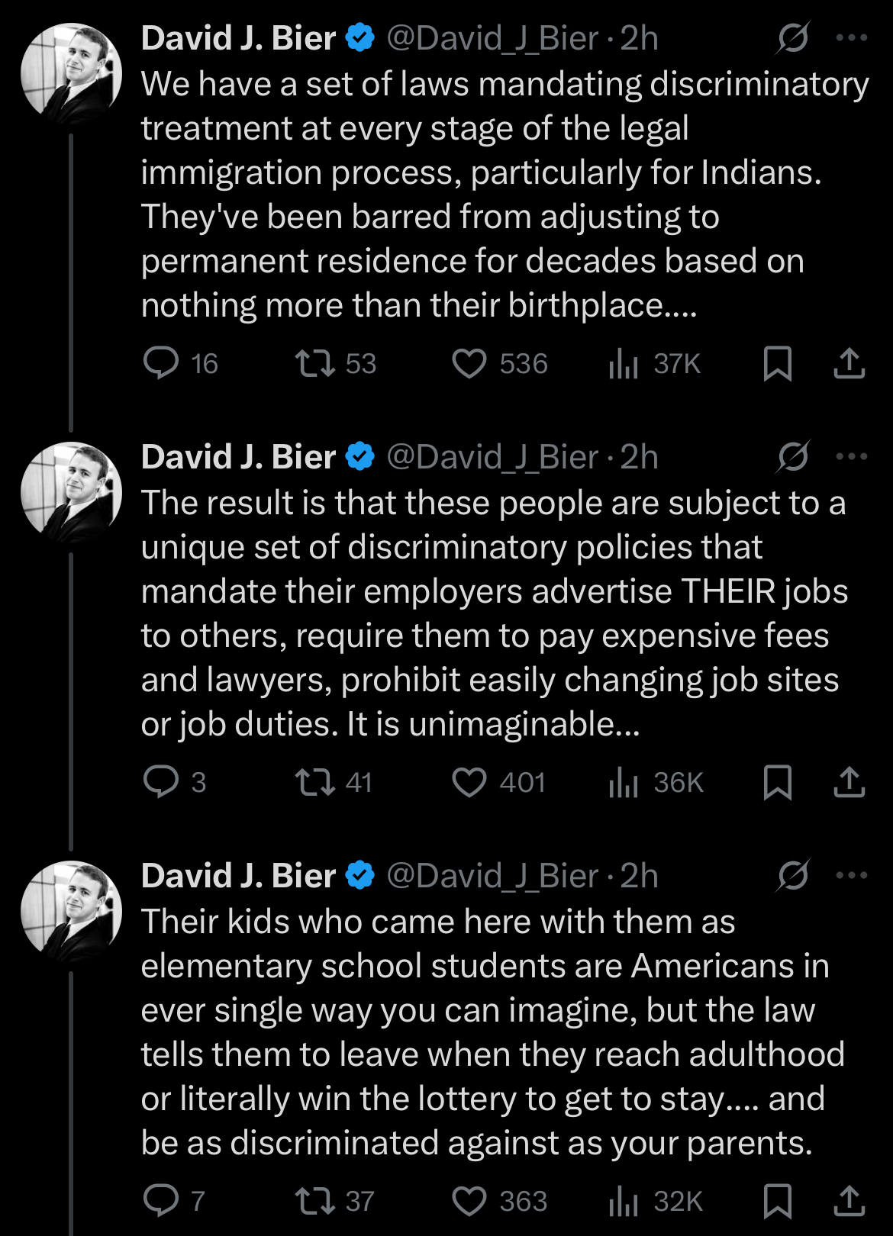
Task: Open David J. Bier's avatar on third tweet
Action: click(x=71, y=911)
